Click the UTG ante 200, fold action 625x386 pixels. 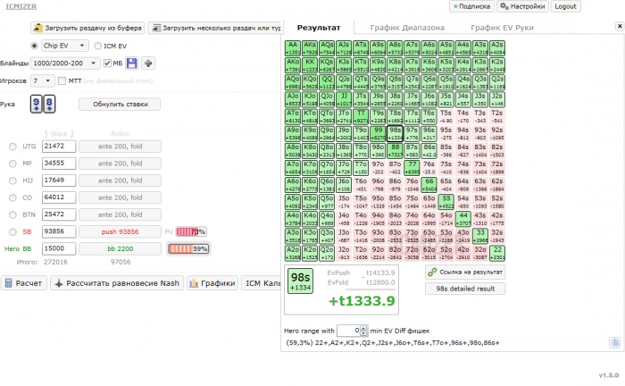click(x=120, y=147)
